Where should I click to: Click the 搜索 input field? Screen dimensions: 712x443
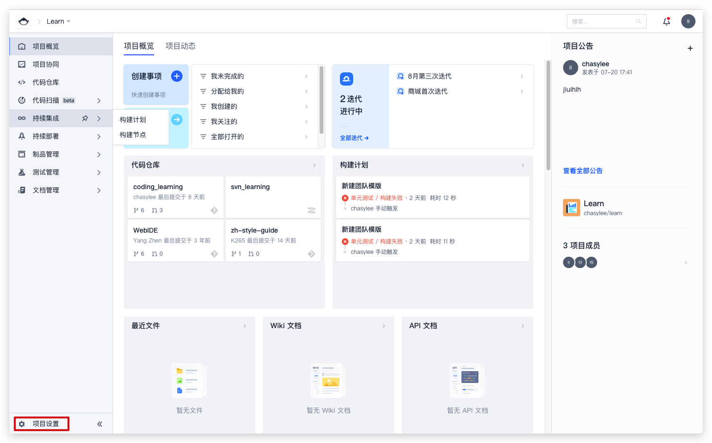pos(603,21)
